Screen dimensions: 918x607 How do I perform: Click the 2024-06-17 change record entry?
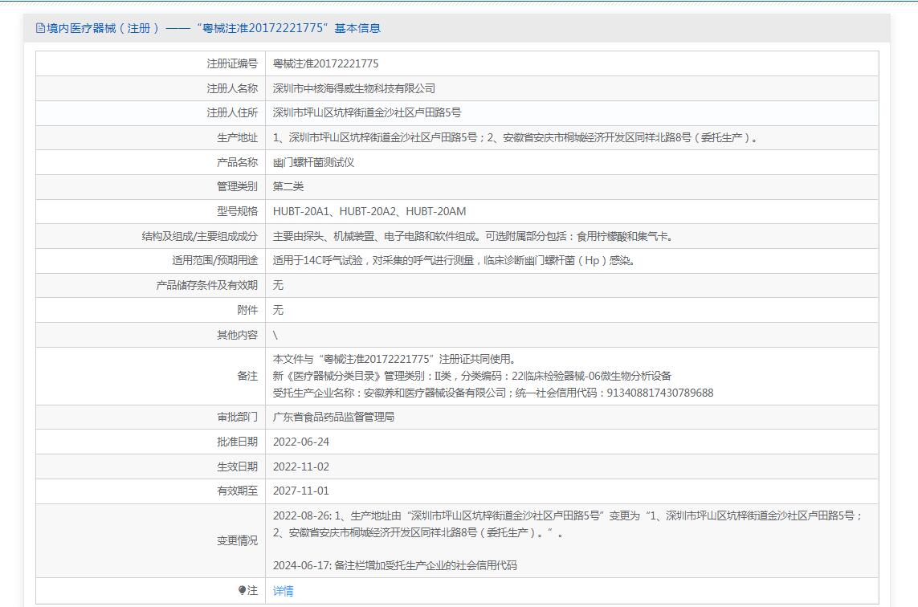click(x=394, y=565)
